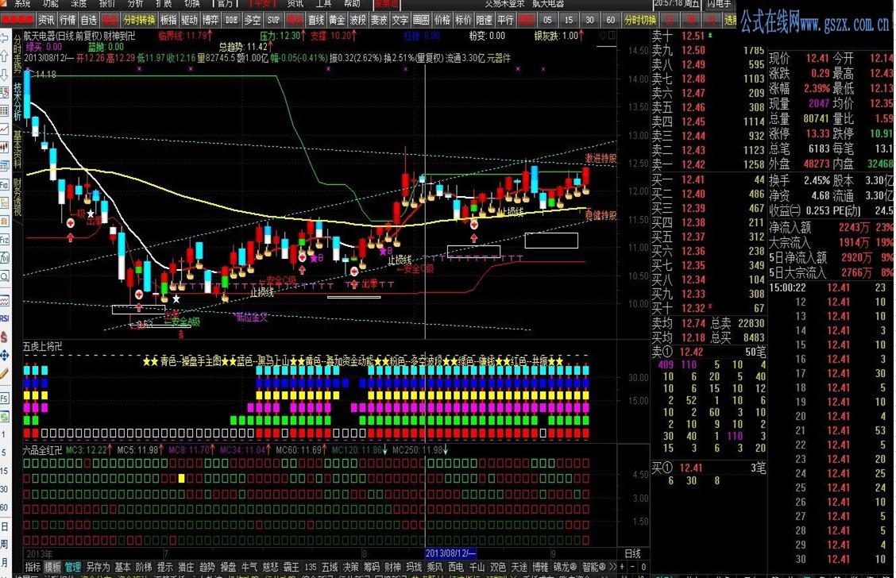Screen dimensions: 896x578
Task: Click the RSI indicator icon in sidebar
Action: point(4,318)
